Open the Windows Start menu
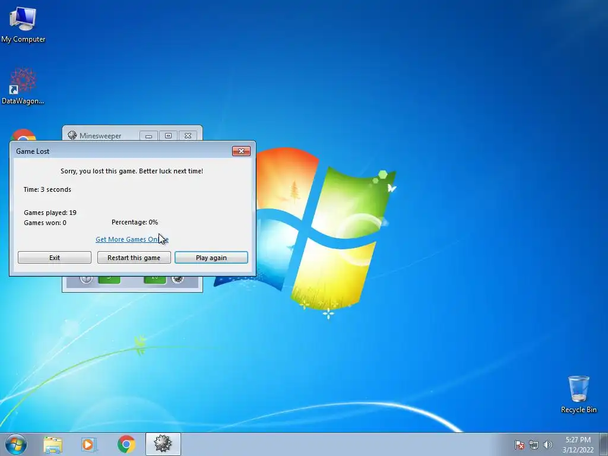Viewport: 608px width, 456px height. point(16,444)
